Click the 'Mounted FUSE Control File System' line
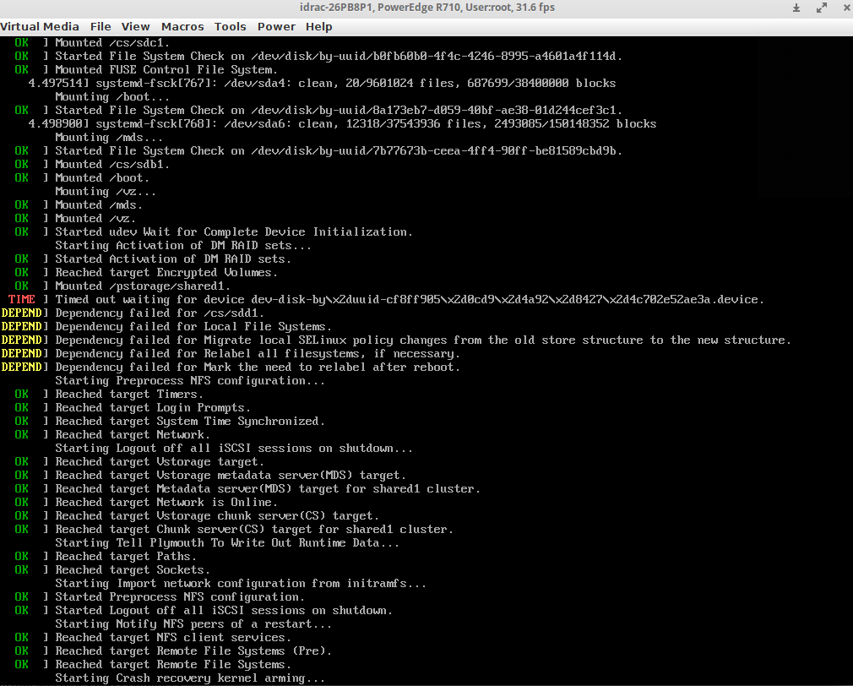Image resolution: width=853 pixels, height=686 pixels. [x=166, y=69]
